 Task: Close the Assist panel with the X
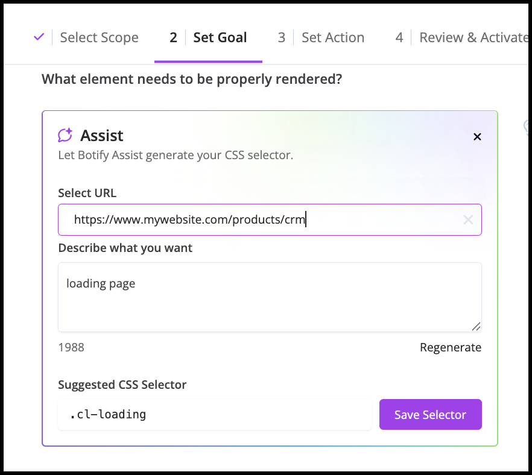[477, 137]
